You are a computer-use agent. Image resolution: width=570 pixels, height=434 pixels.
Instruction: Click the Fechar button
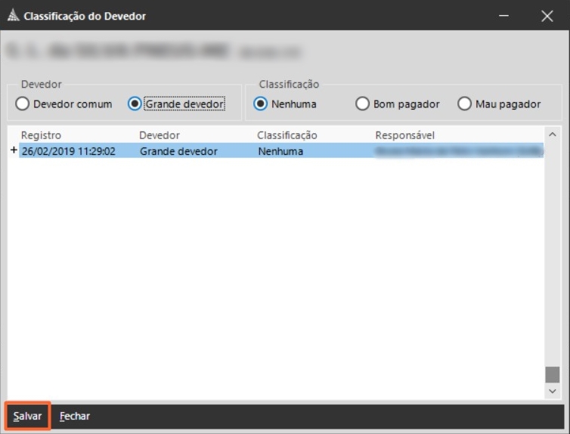(75, 416)
